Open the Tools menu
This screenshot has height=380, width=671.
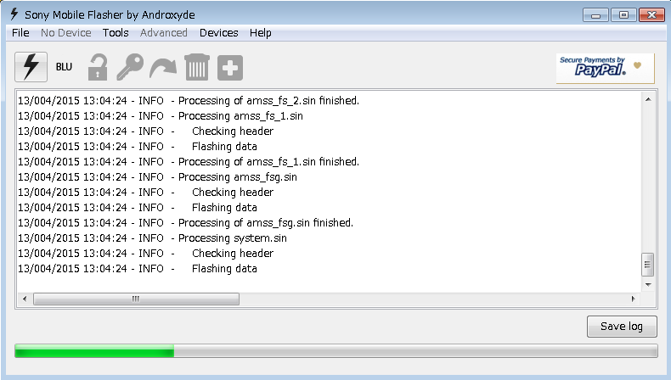pyautogui.click(x=116, y=33)
